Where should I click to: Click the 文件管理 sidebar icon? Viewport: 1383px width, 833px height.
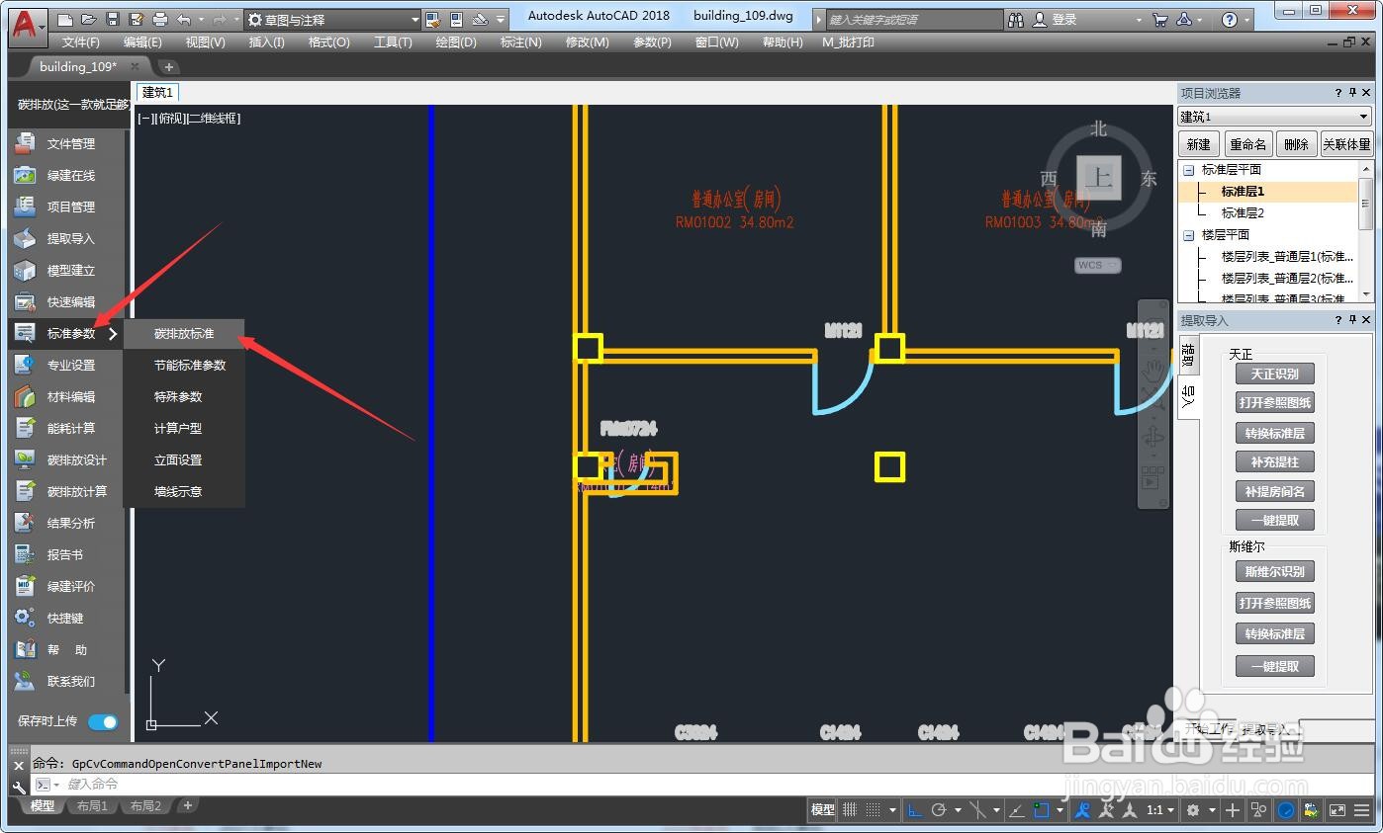click(x=25, y=143)
